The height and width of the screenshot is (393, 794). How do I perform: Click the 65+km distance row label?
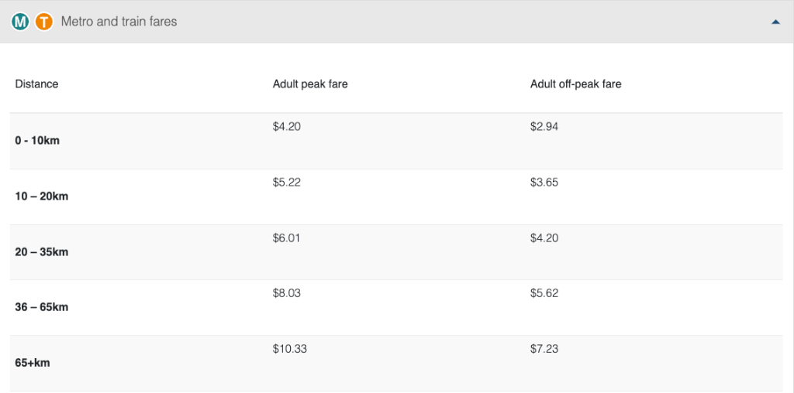point(33,363)
